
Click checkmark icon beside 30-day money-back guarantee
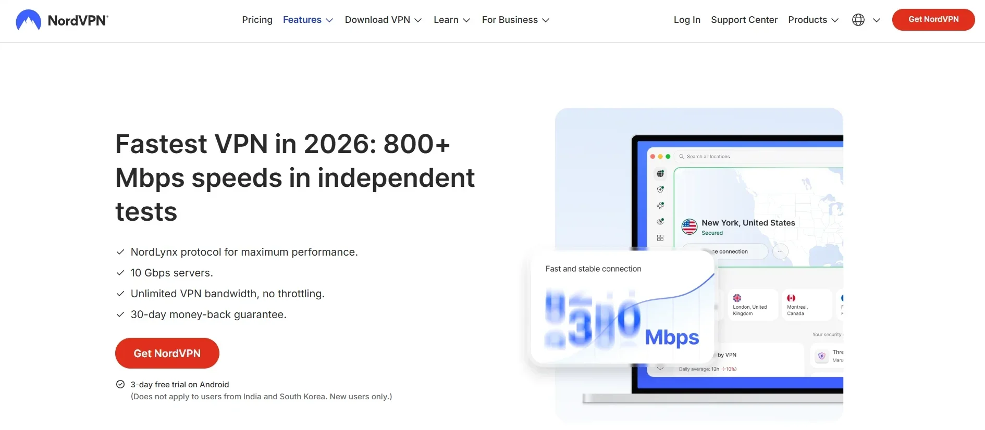120,314
